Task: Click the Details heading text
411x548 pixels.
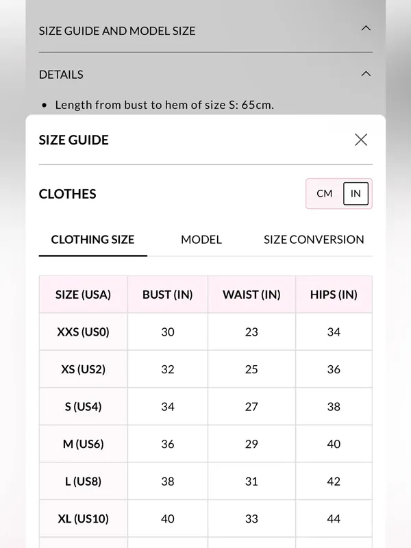Action: [61, 75]
